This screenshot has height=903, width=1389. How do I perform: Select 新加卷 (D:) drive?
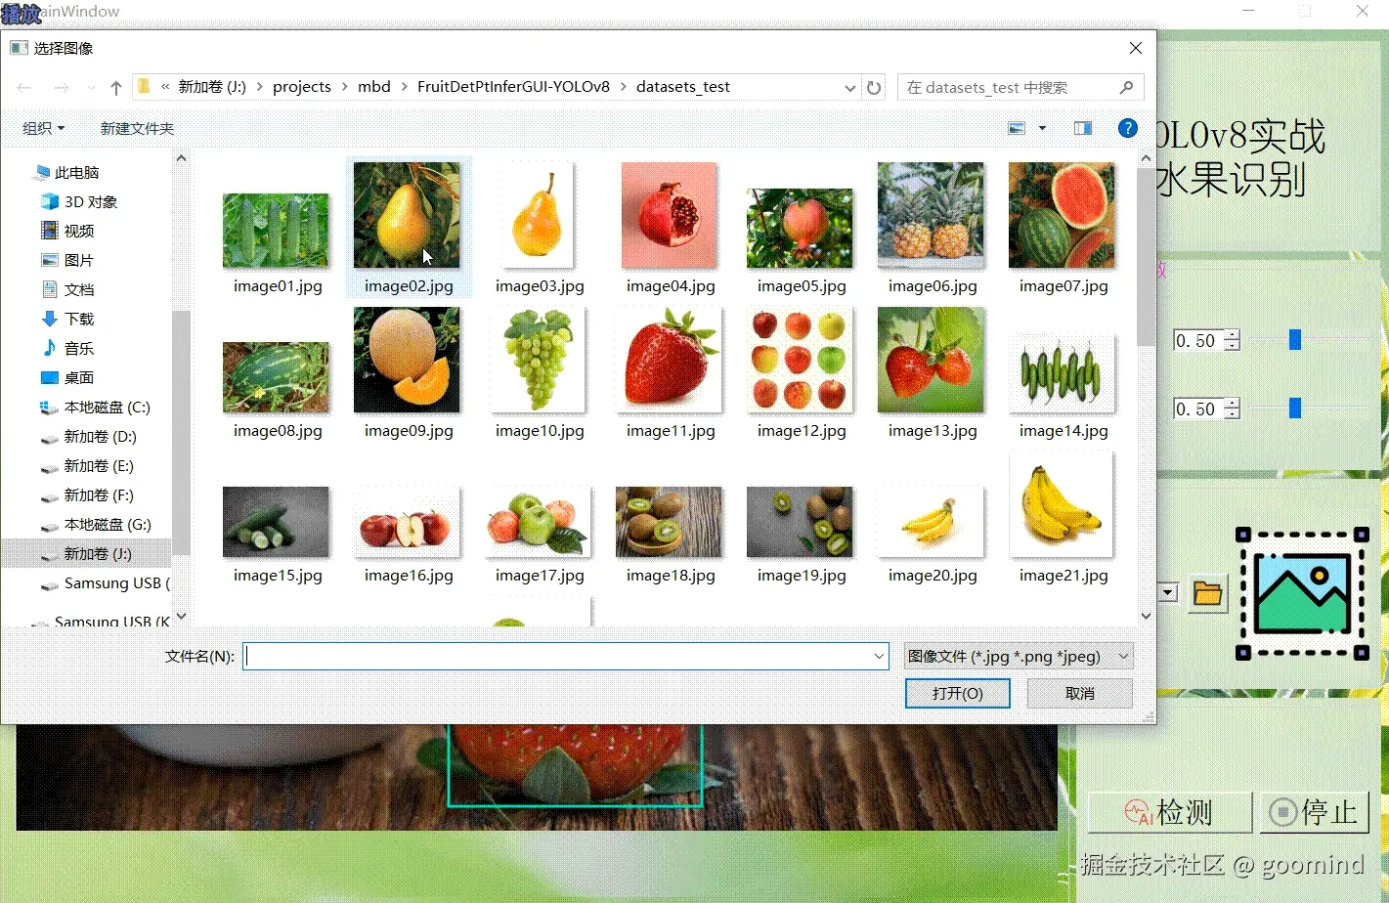[88, 436]
